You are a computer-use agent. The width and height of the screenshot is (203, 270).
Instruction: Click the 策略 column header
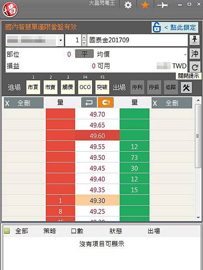click(49, 231)
